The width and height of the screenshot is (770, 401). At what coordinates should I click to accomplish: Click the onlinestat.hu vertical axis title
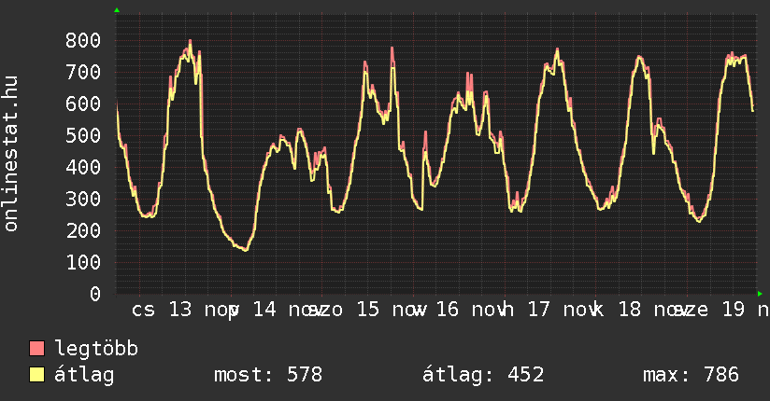(11, 154)
